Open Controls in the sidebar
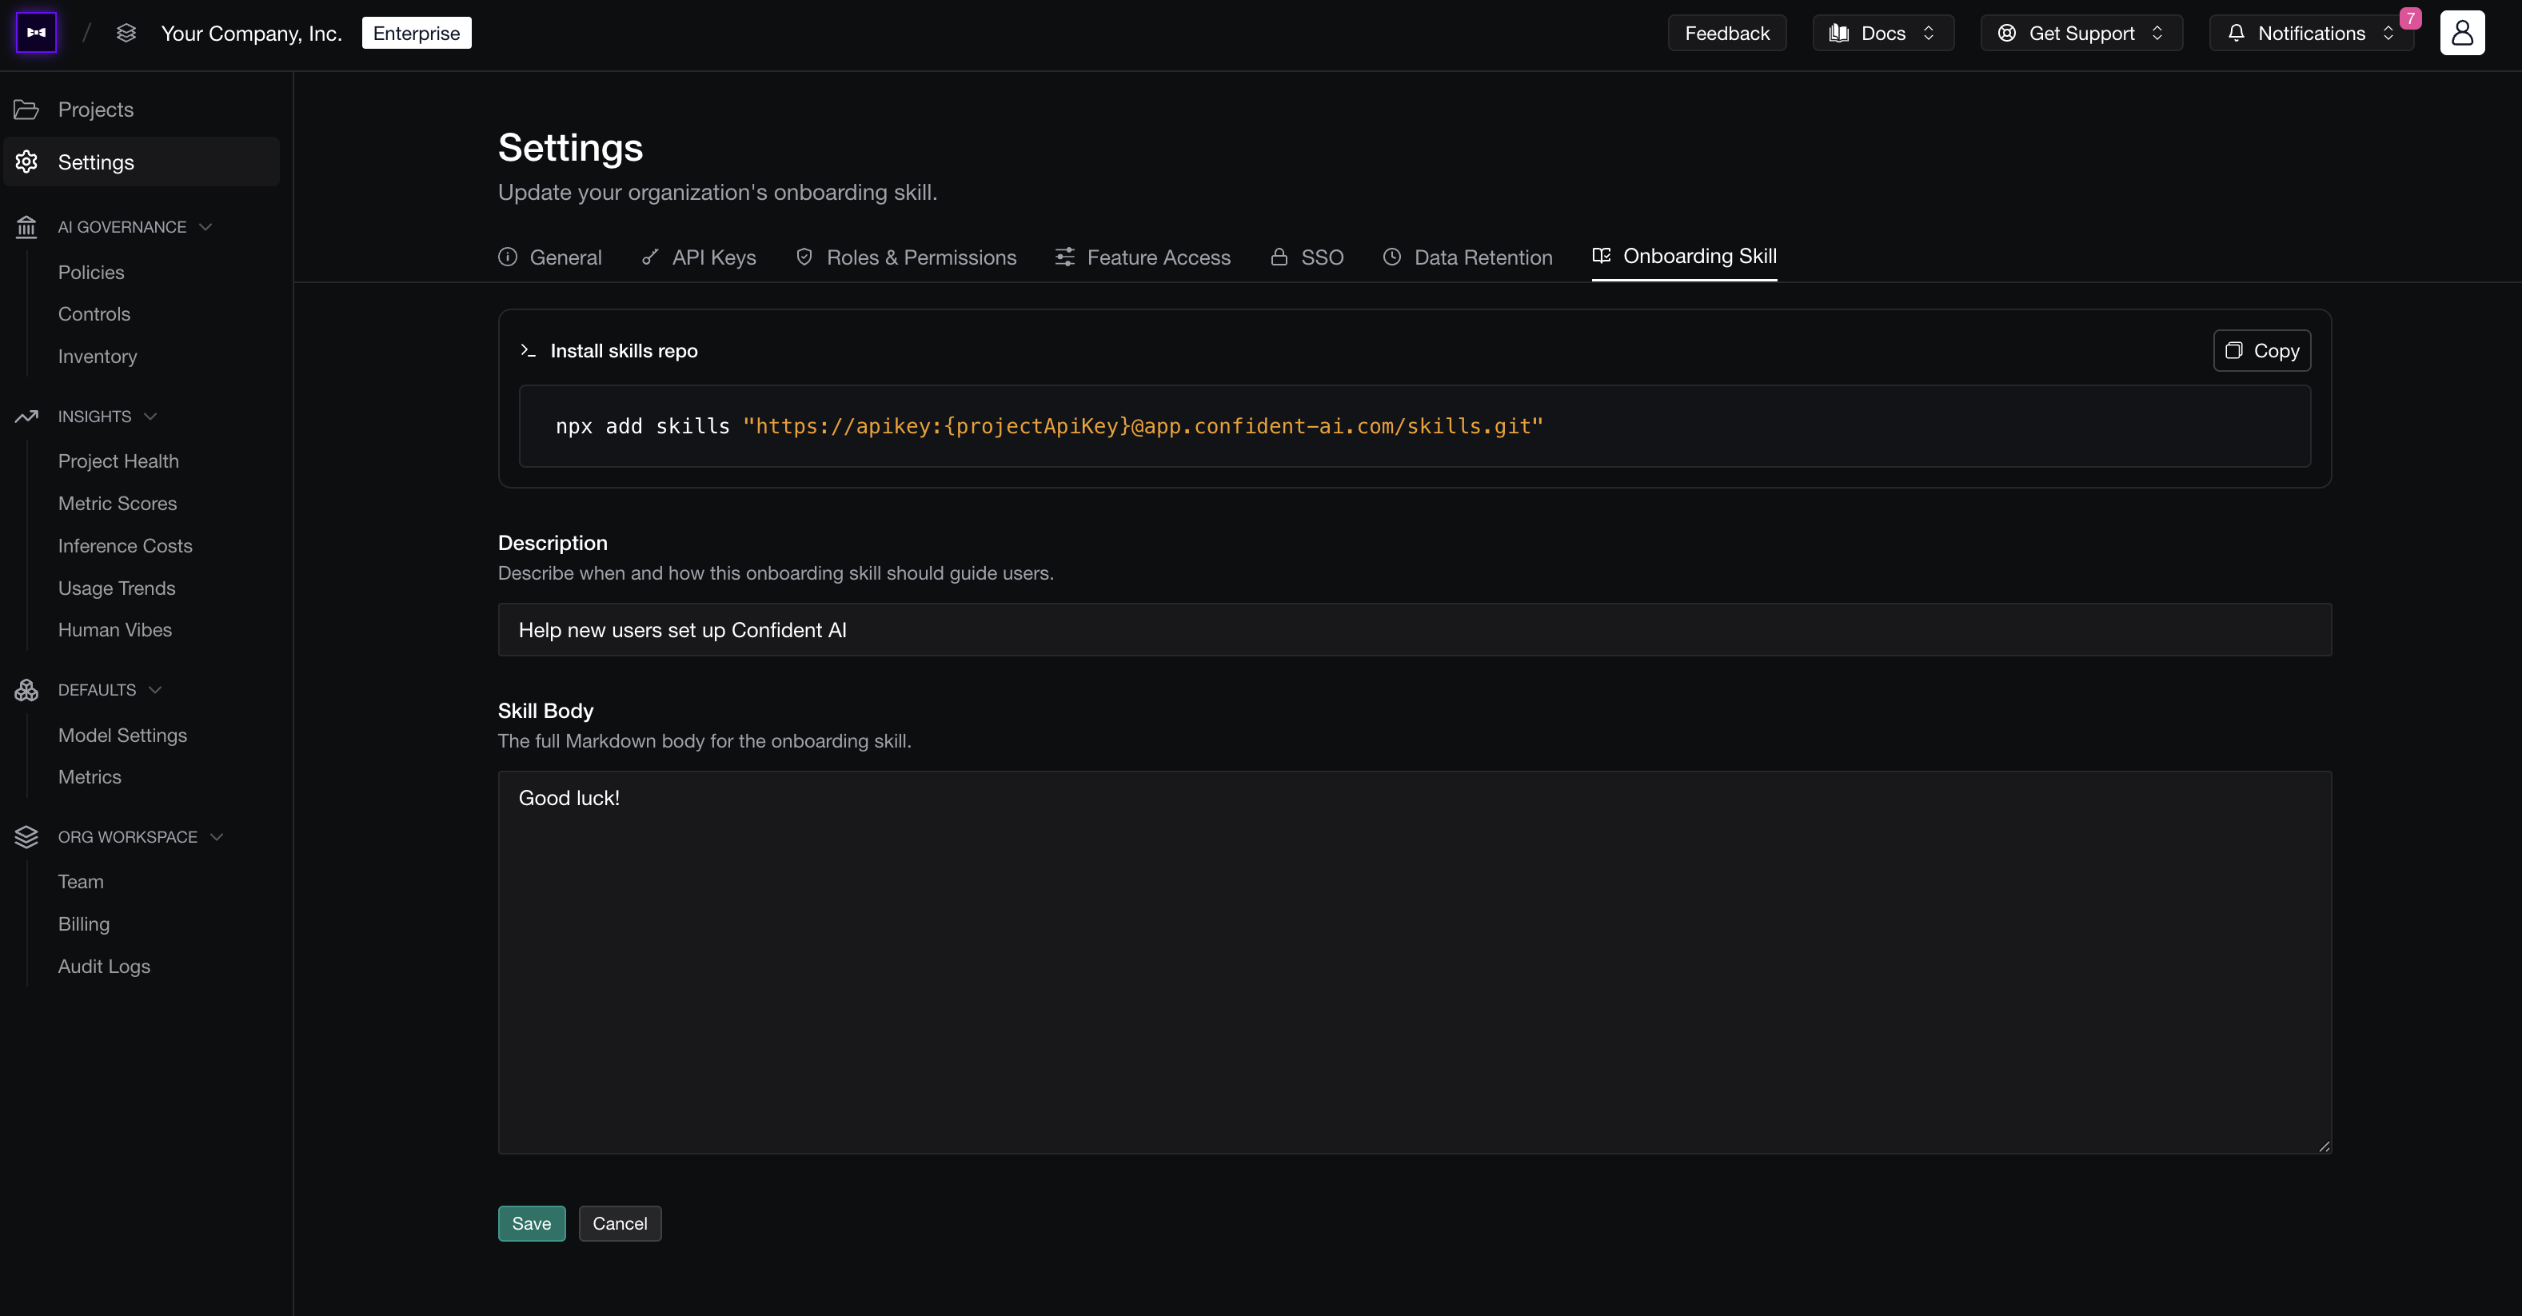The height and width of the screenshot is (1316, 2522). (94, 314)
